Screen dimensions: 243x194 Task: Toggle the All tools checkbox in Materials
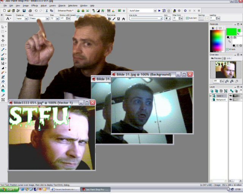227,49
